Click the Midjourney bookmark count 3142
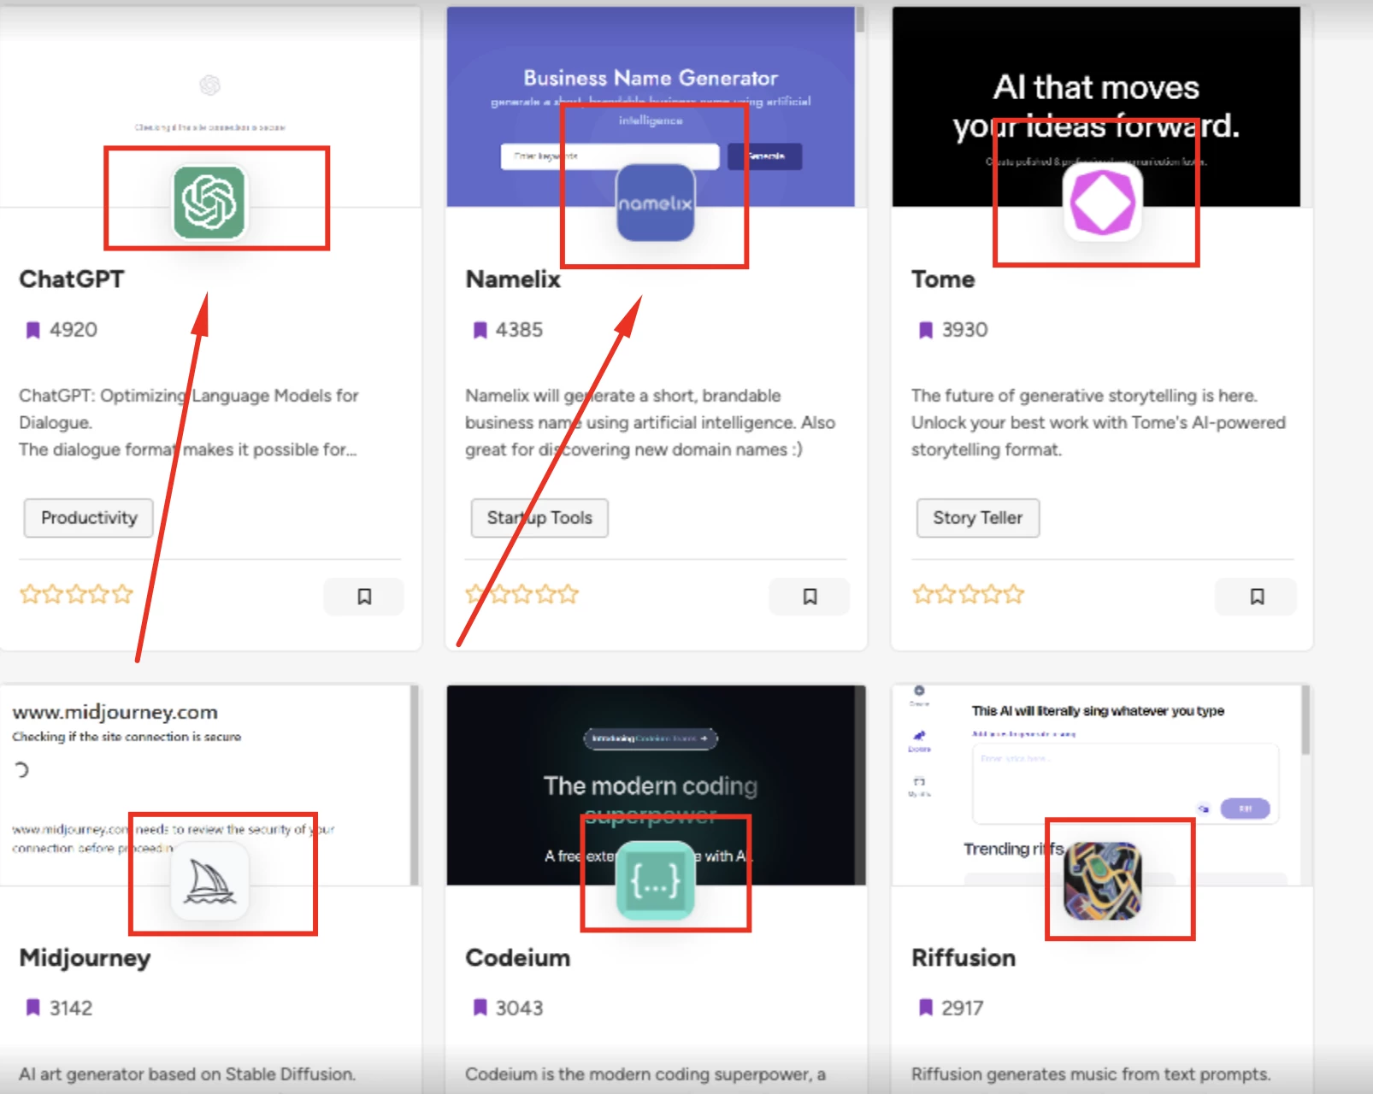 71,1009
